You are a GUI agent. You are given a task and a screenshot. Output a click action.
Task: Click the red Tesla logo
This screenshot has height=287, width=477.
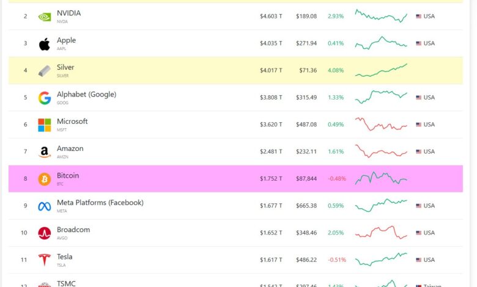(44, 260)
